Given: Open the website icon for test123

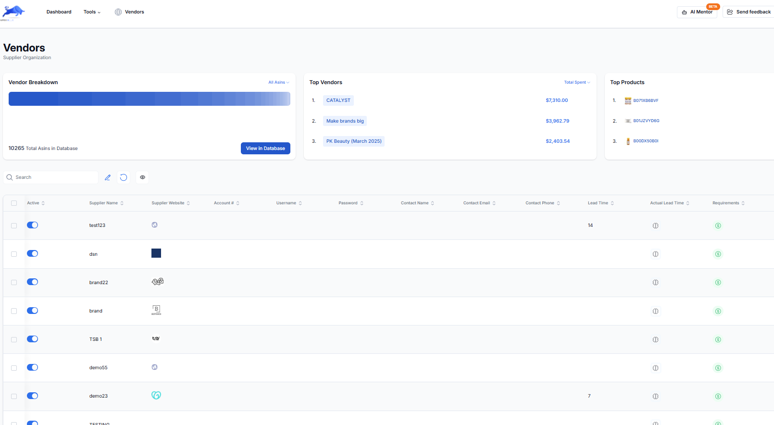Looking at the screenshot, I should pos(155,225).
